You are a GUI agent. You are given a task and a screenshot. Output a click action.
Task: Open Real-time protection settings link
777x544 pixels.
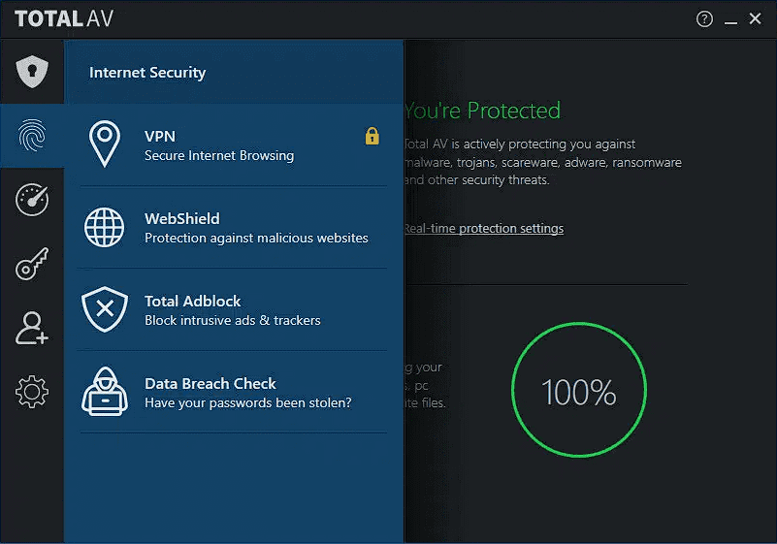coord(484,229)
